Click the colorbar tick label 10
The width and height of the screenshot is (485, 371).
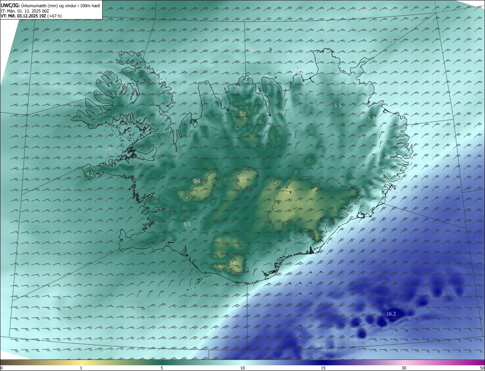pos(242,368)
